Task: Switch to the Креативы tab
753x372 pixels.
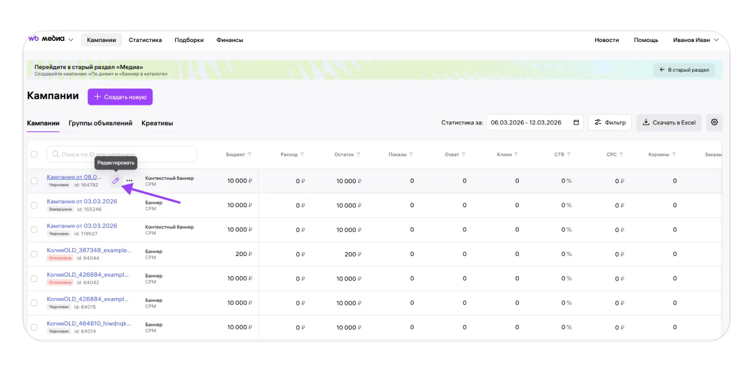Action: point(157,123)
